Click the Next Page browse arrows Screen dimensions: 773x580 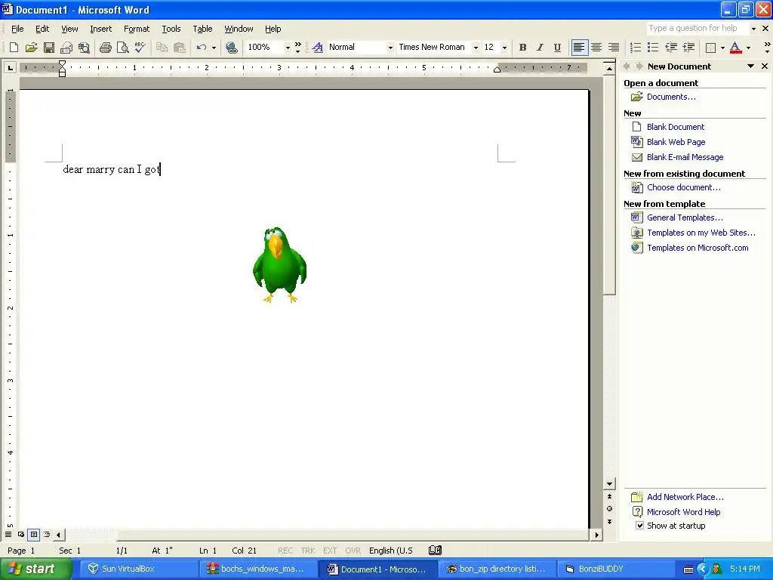609,521
